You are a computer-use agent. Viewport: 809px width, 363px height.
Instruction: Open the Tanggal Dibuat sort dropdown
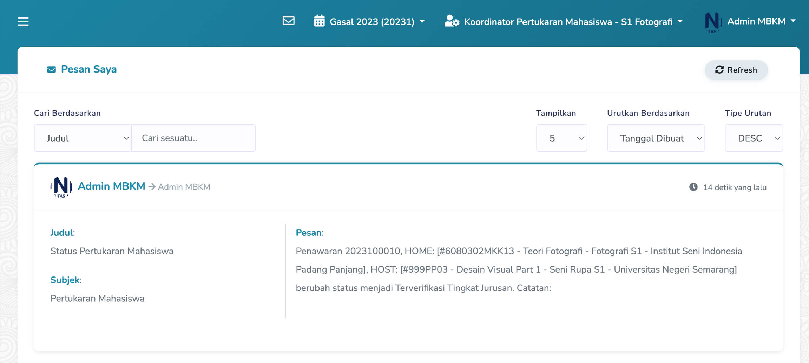[656, 138]
